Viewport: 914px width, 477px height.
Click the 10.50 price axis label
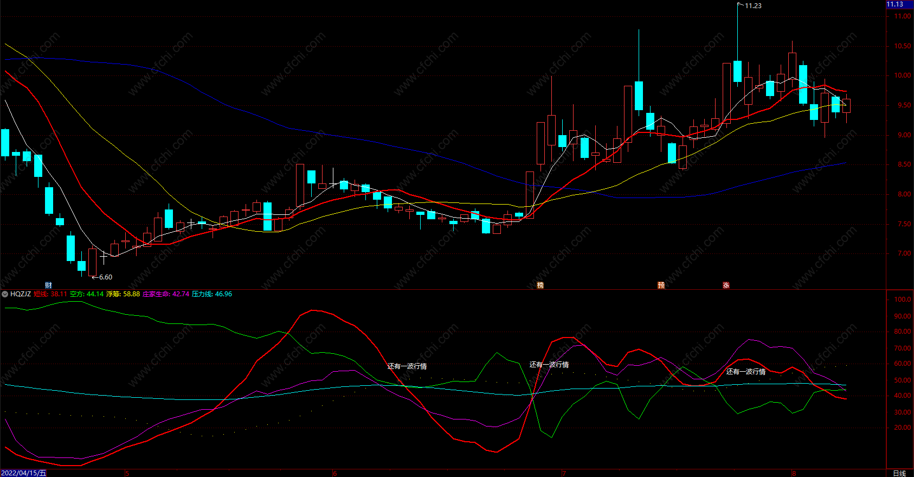pos(903,46)
